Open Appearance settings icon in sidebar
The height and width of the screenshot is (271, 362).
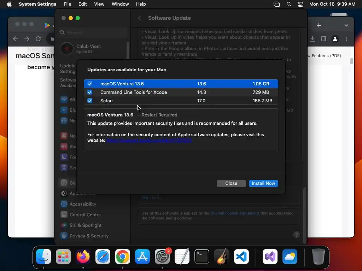point(64,194)
